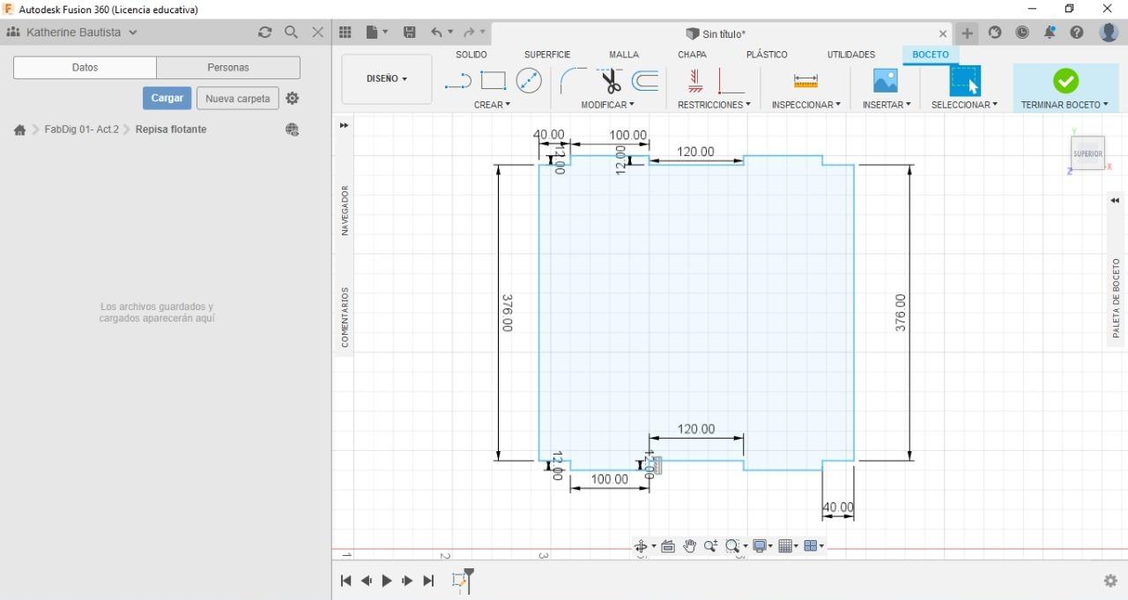Expand the Restricciones dropdown
1128x600 pixels.
[x=714, y=105]
